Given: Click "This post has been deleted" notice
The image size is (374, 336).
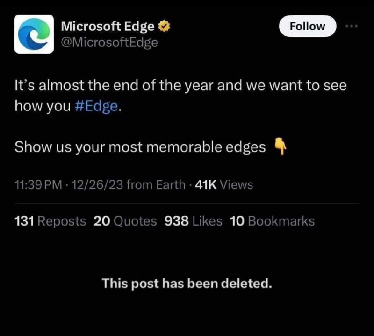Looking at the screenshot, I should tap(187, 284).
